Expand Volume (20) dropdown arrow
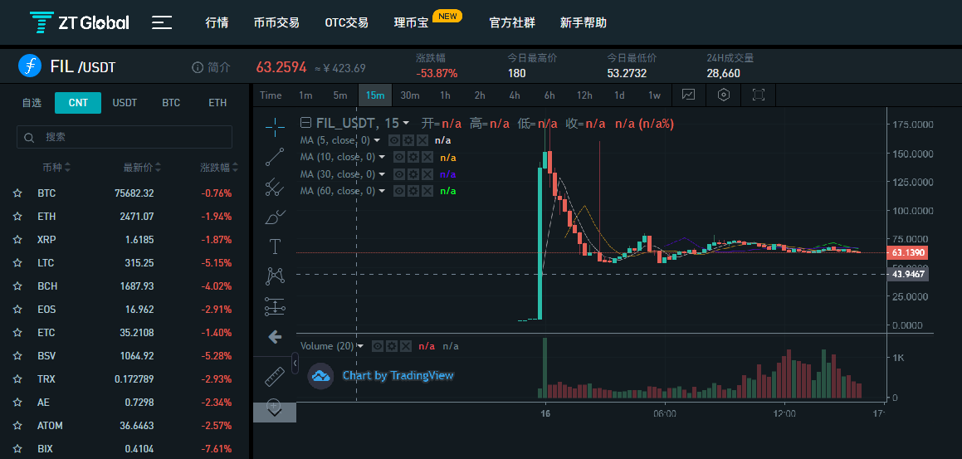Image resolution: width=962 pixels, height=459 pixels. [360, 346]
